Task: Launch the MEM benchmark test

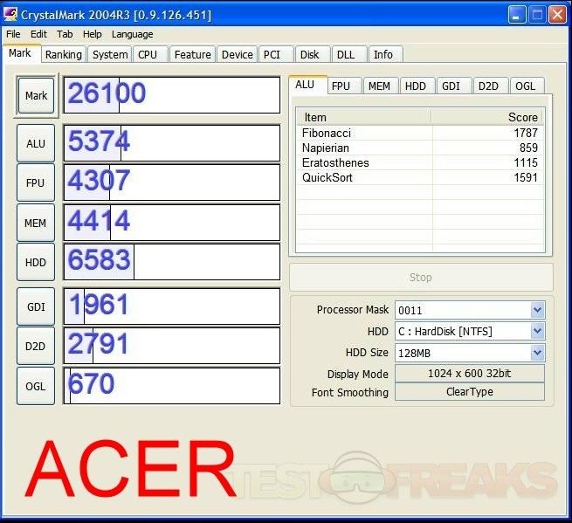Action: point(36,223)
